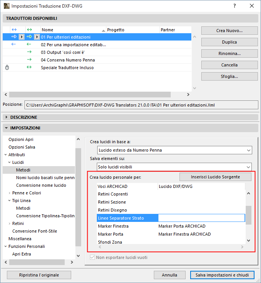
Task: Click green double-arrow column header
Action: (x=29, y=30)
